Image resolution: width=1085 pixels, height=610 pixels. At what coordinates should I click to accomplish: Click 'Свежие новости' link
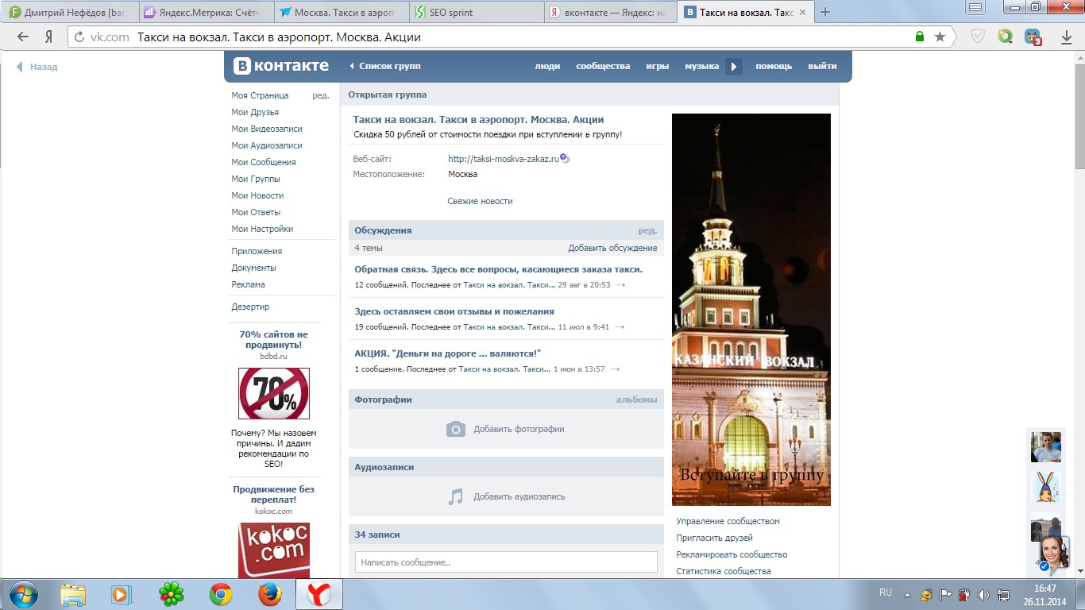tap(480, 202)
